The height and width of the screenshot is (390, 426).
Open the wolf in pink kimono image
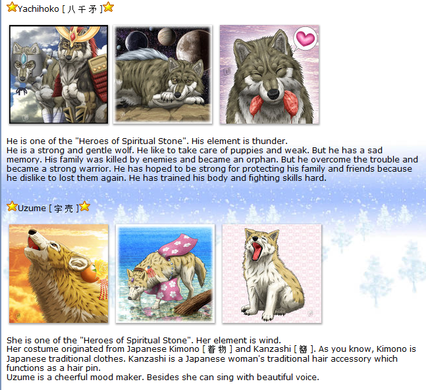(x=165, y=274)
